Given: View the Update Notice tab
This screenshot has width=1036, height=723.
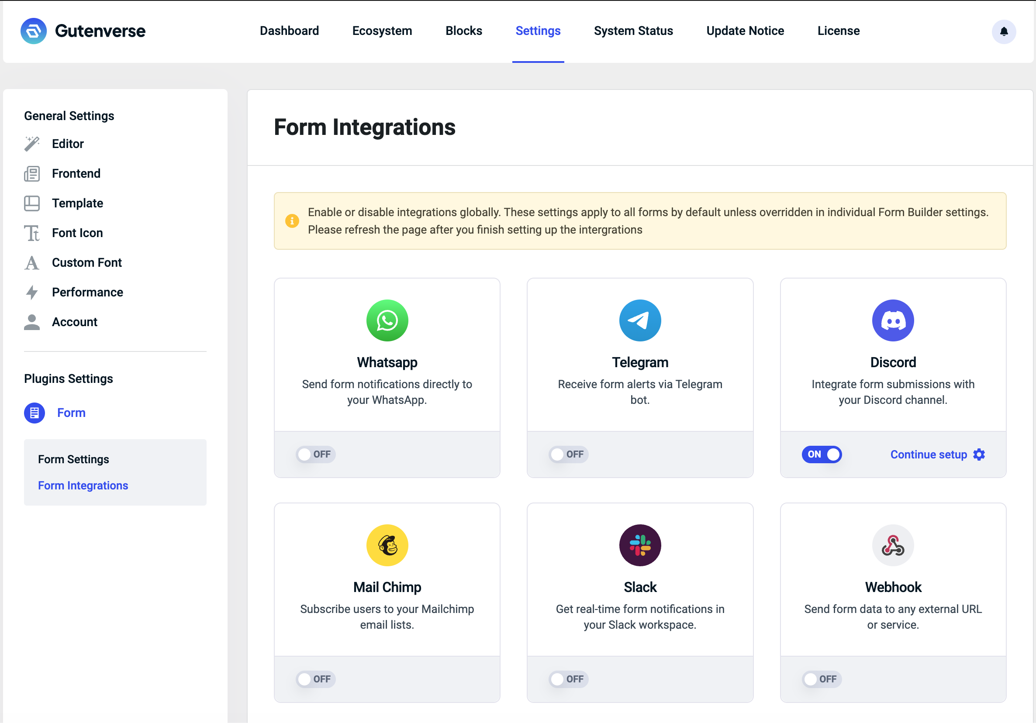Looking at the screenshot, I should coord(745,31).
